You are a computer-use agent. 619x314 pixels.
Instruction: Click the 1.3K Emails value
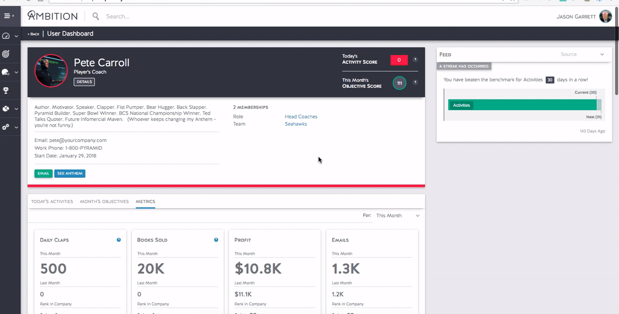pos(345,269)
